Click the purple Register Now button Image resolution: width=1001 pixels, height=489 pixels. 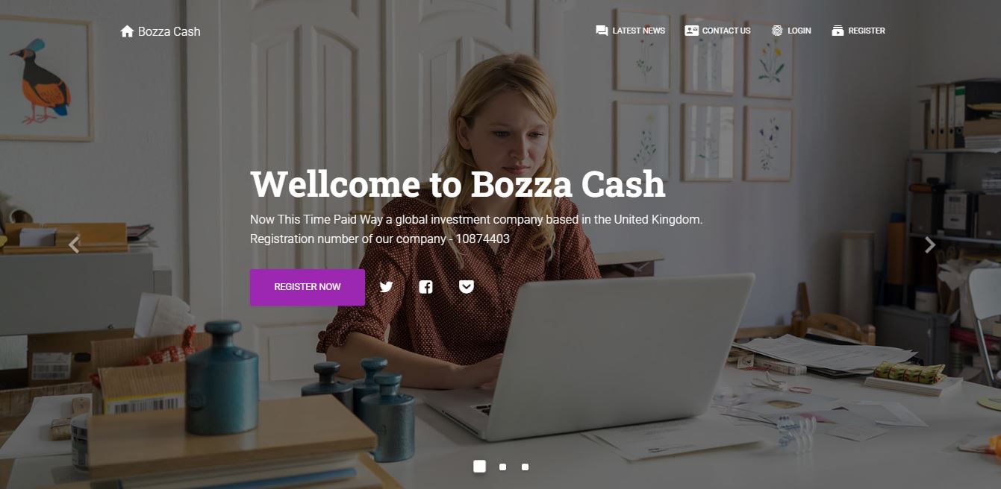click(308, 287)
